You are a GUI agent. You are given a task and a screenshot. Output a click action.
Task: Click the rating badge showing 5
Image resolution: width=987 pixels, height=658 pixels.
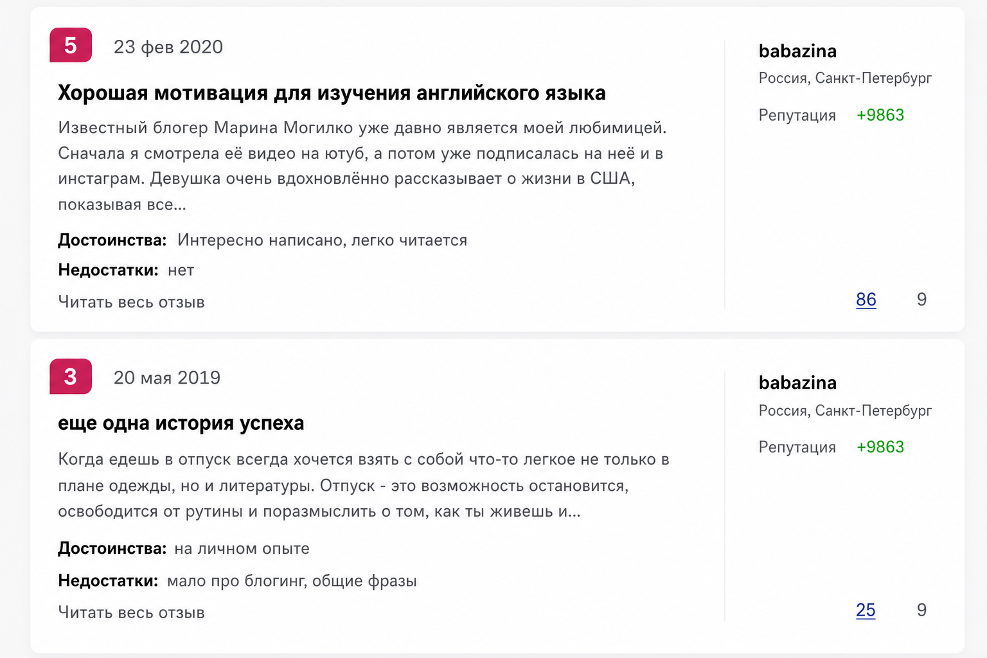[x=71, y=45]
